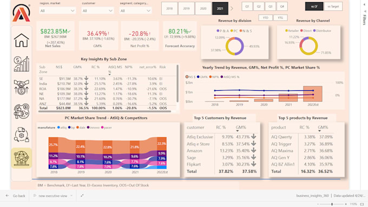Click the ROA row in Sub Zone table
Image resolution: width=368 pixels, height=207 pixels.
(x=103, y=89)
